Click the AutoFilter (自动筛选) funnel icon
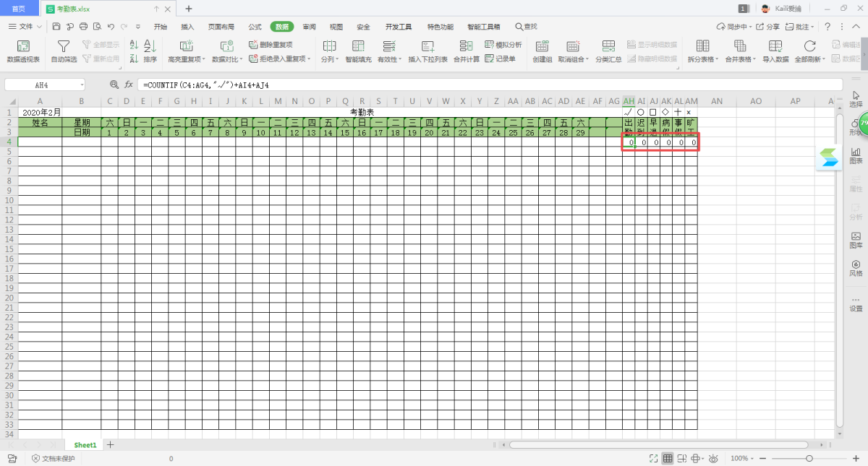Image resolution: width=868 pixels, height=466 pixels. pyautogui.click(x=64, y=47)
